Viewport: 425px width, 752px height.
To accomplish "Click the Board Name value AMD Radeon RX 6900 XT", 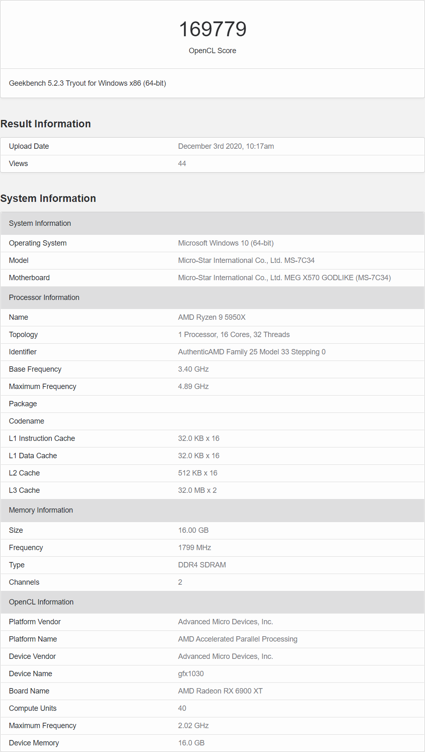I will [x=220, y=691].
